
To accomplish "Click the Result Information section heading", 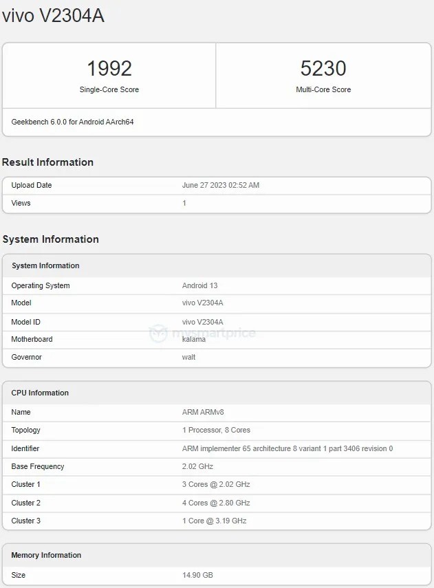I will pos(48,162).
